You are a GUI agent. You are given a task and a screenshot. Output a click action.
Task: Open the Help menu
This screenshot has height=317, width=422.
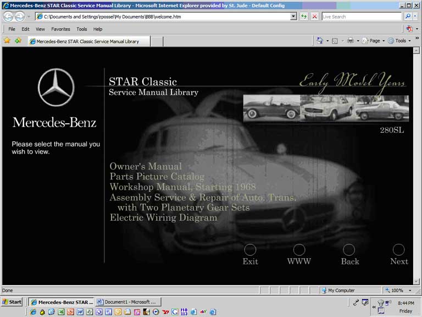[98, 29]
